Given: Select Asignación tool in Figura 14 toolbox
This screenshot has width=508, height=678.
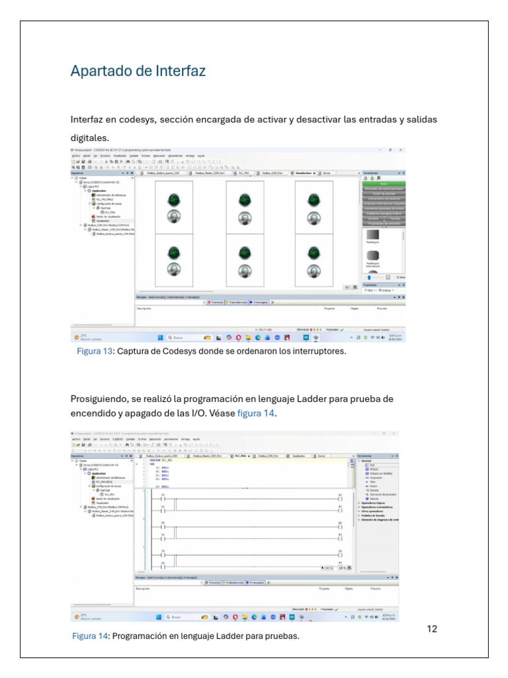Looking at the screenshot, I should (374, 478).
